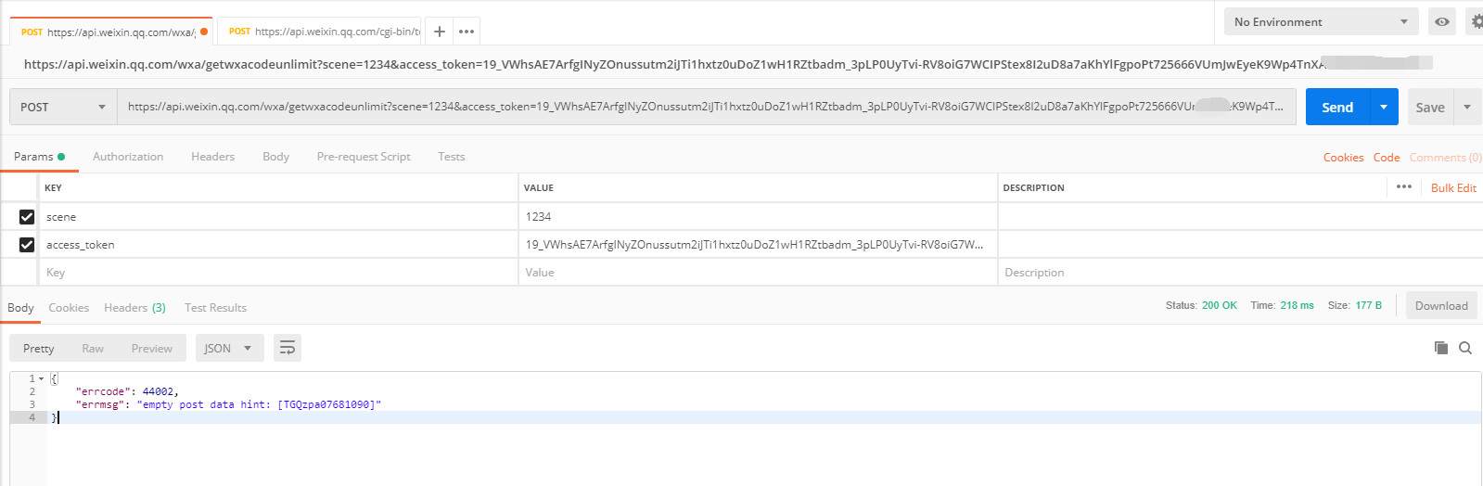Collapse JSON fold arrow at line 1

point(41,378)
